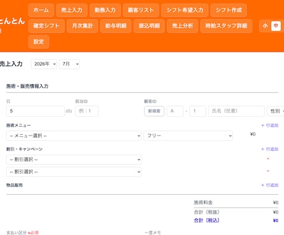This screenshot has width=284, height=235.
Task: Open the 勤務入力 page
Action: click(x=105, y=10)
